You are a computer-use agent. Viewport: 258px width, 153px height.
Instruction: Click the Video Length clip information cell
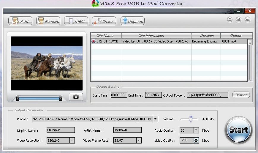[x=155, y=41]
